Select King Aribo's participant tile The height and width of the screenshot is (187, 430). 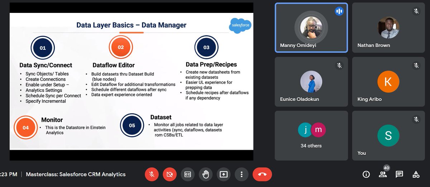coord(388,82)
